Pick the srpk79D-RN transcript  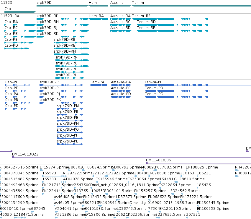tap(72, 60)
